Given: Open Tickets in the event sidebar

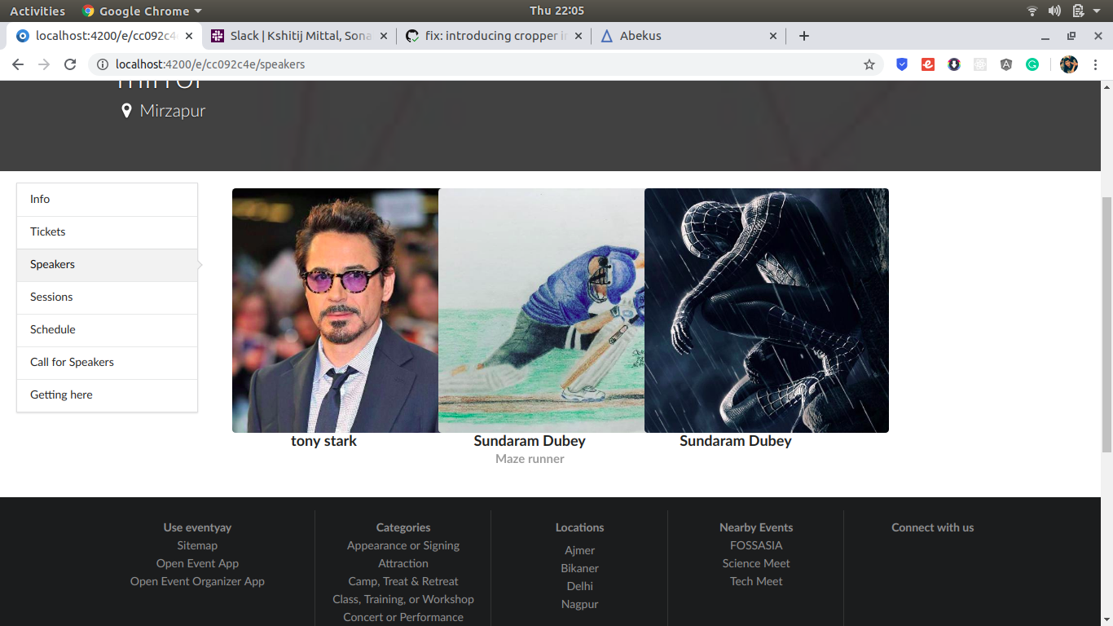Looking at the screenshot, I should (107, 232).
